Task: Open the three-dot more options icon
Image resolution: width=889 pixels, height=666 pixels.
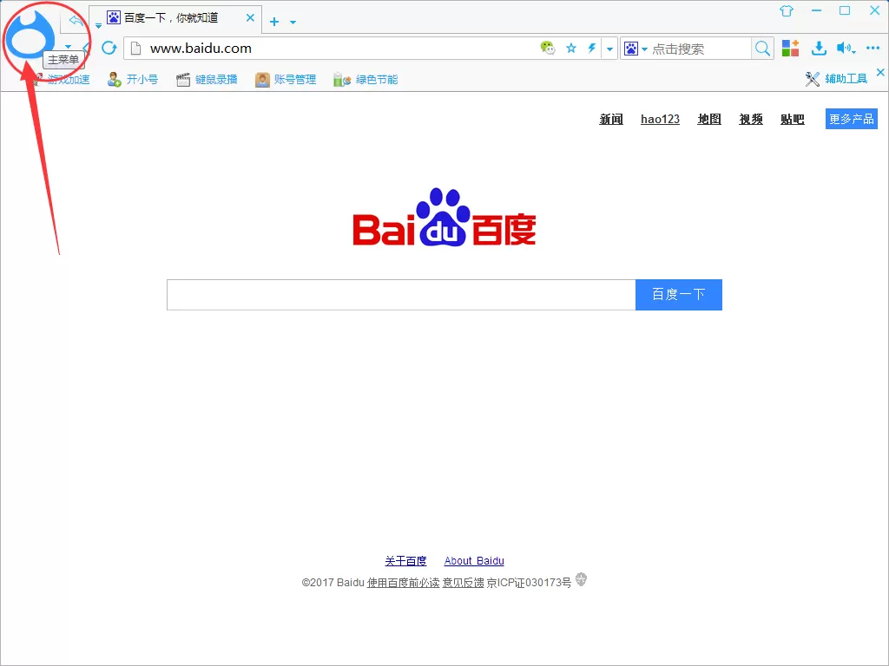Action: [873, 49]
